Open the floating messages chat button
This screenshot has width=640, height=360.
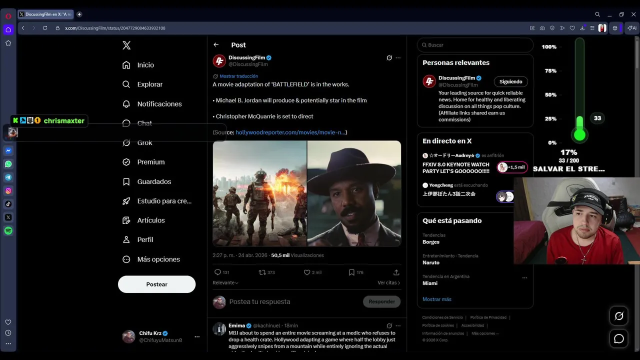pos(619,339)
